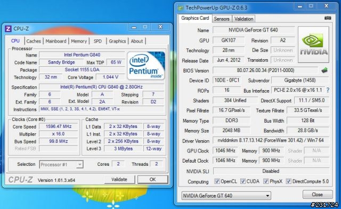Click the Validate button in CPU-Z
This screenshot has height=209, width=341.
click(119, 180)
